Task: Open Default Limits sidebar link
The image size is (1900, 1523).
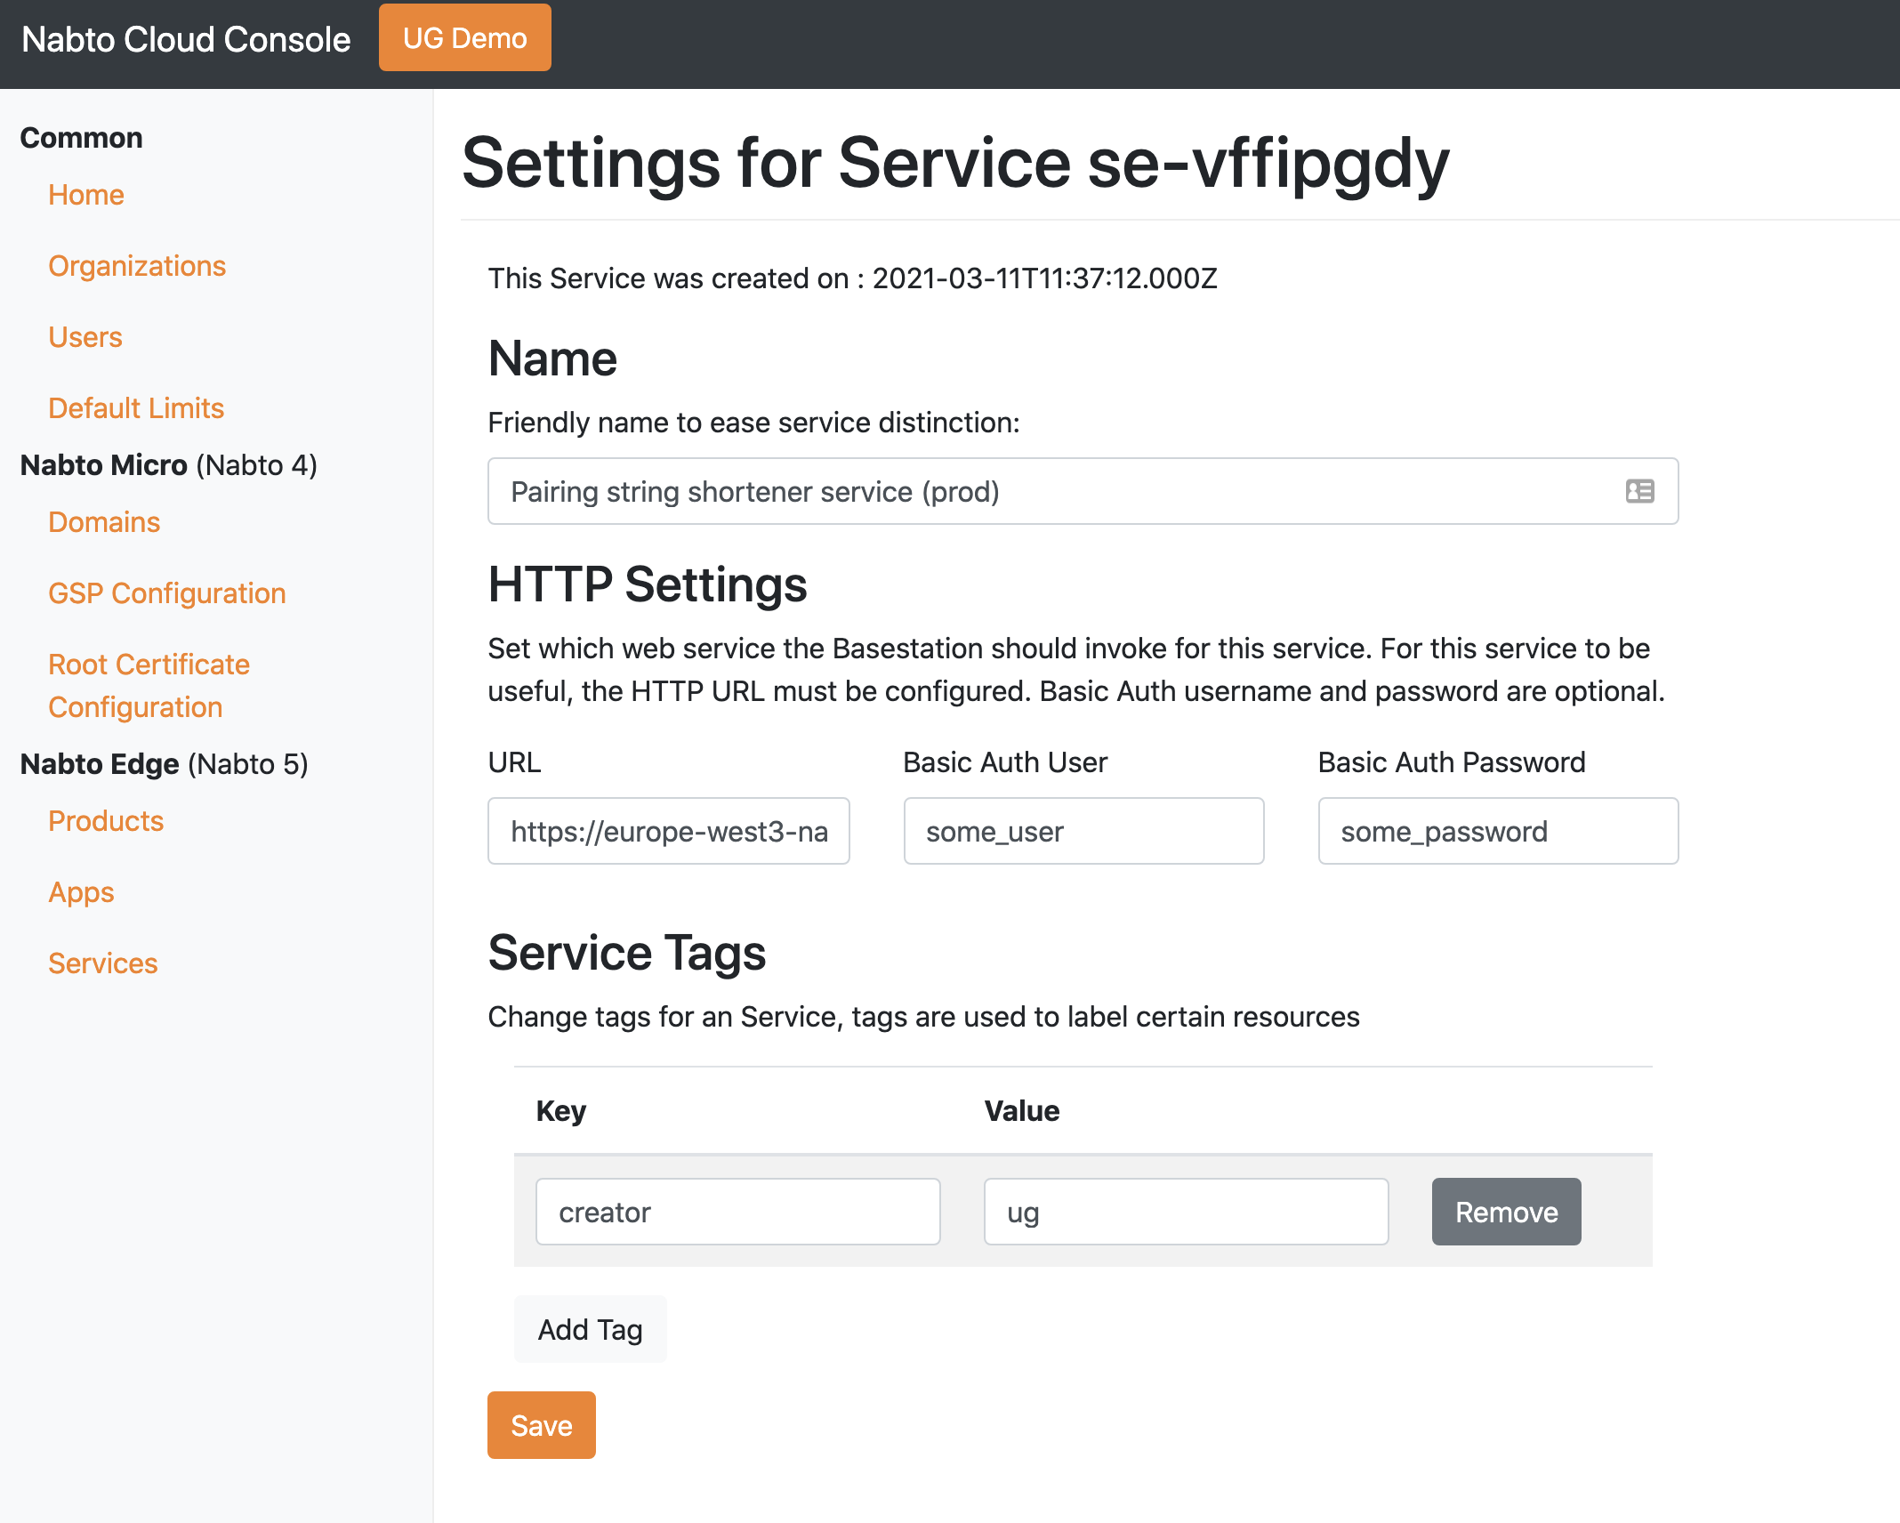Action: (136, 408)
